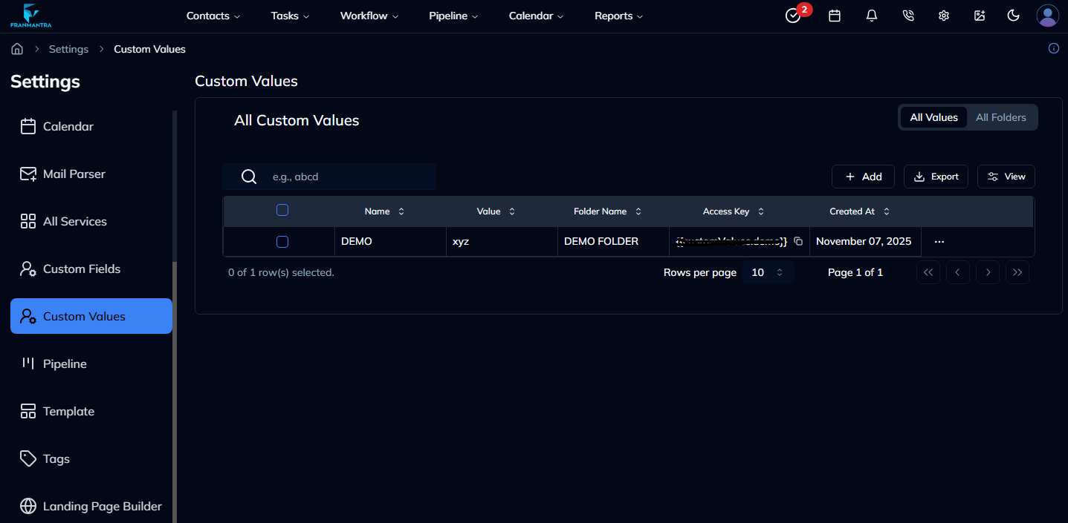This screenshot has width=1068, height=523.
Task: Select the checkbox for the DEMO row
Action: tap(282, 241)
